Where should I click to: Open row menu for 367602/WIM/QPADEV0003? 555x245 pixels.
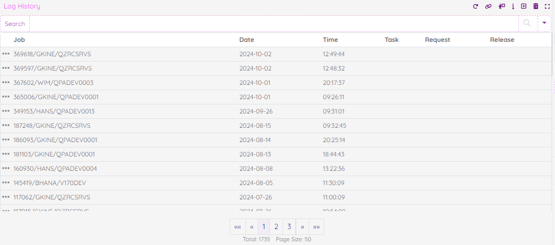coord(6,83)
